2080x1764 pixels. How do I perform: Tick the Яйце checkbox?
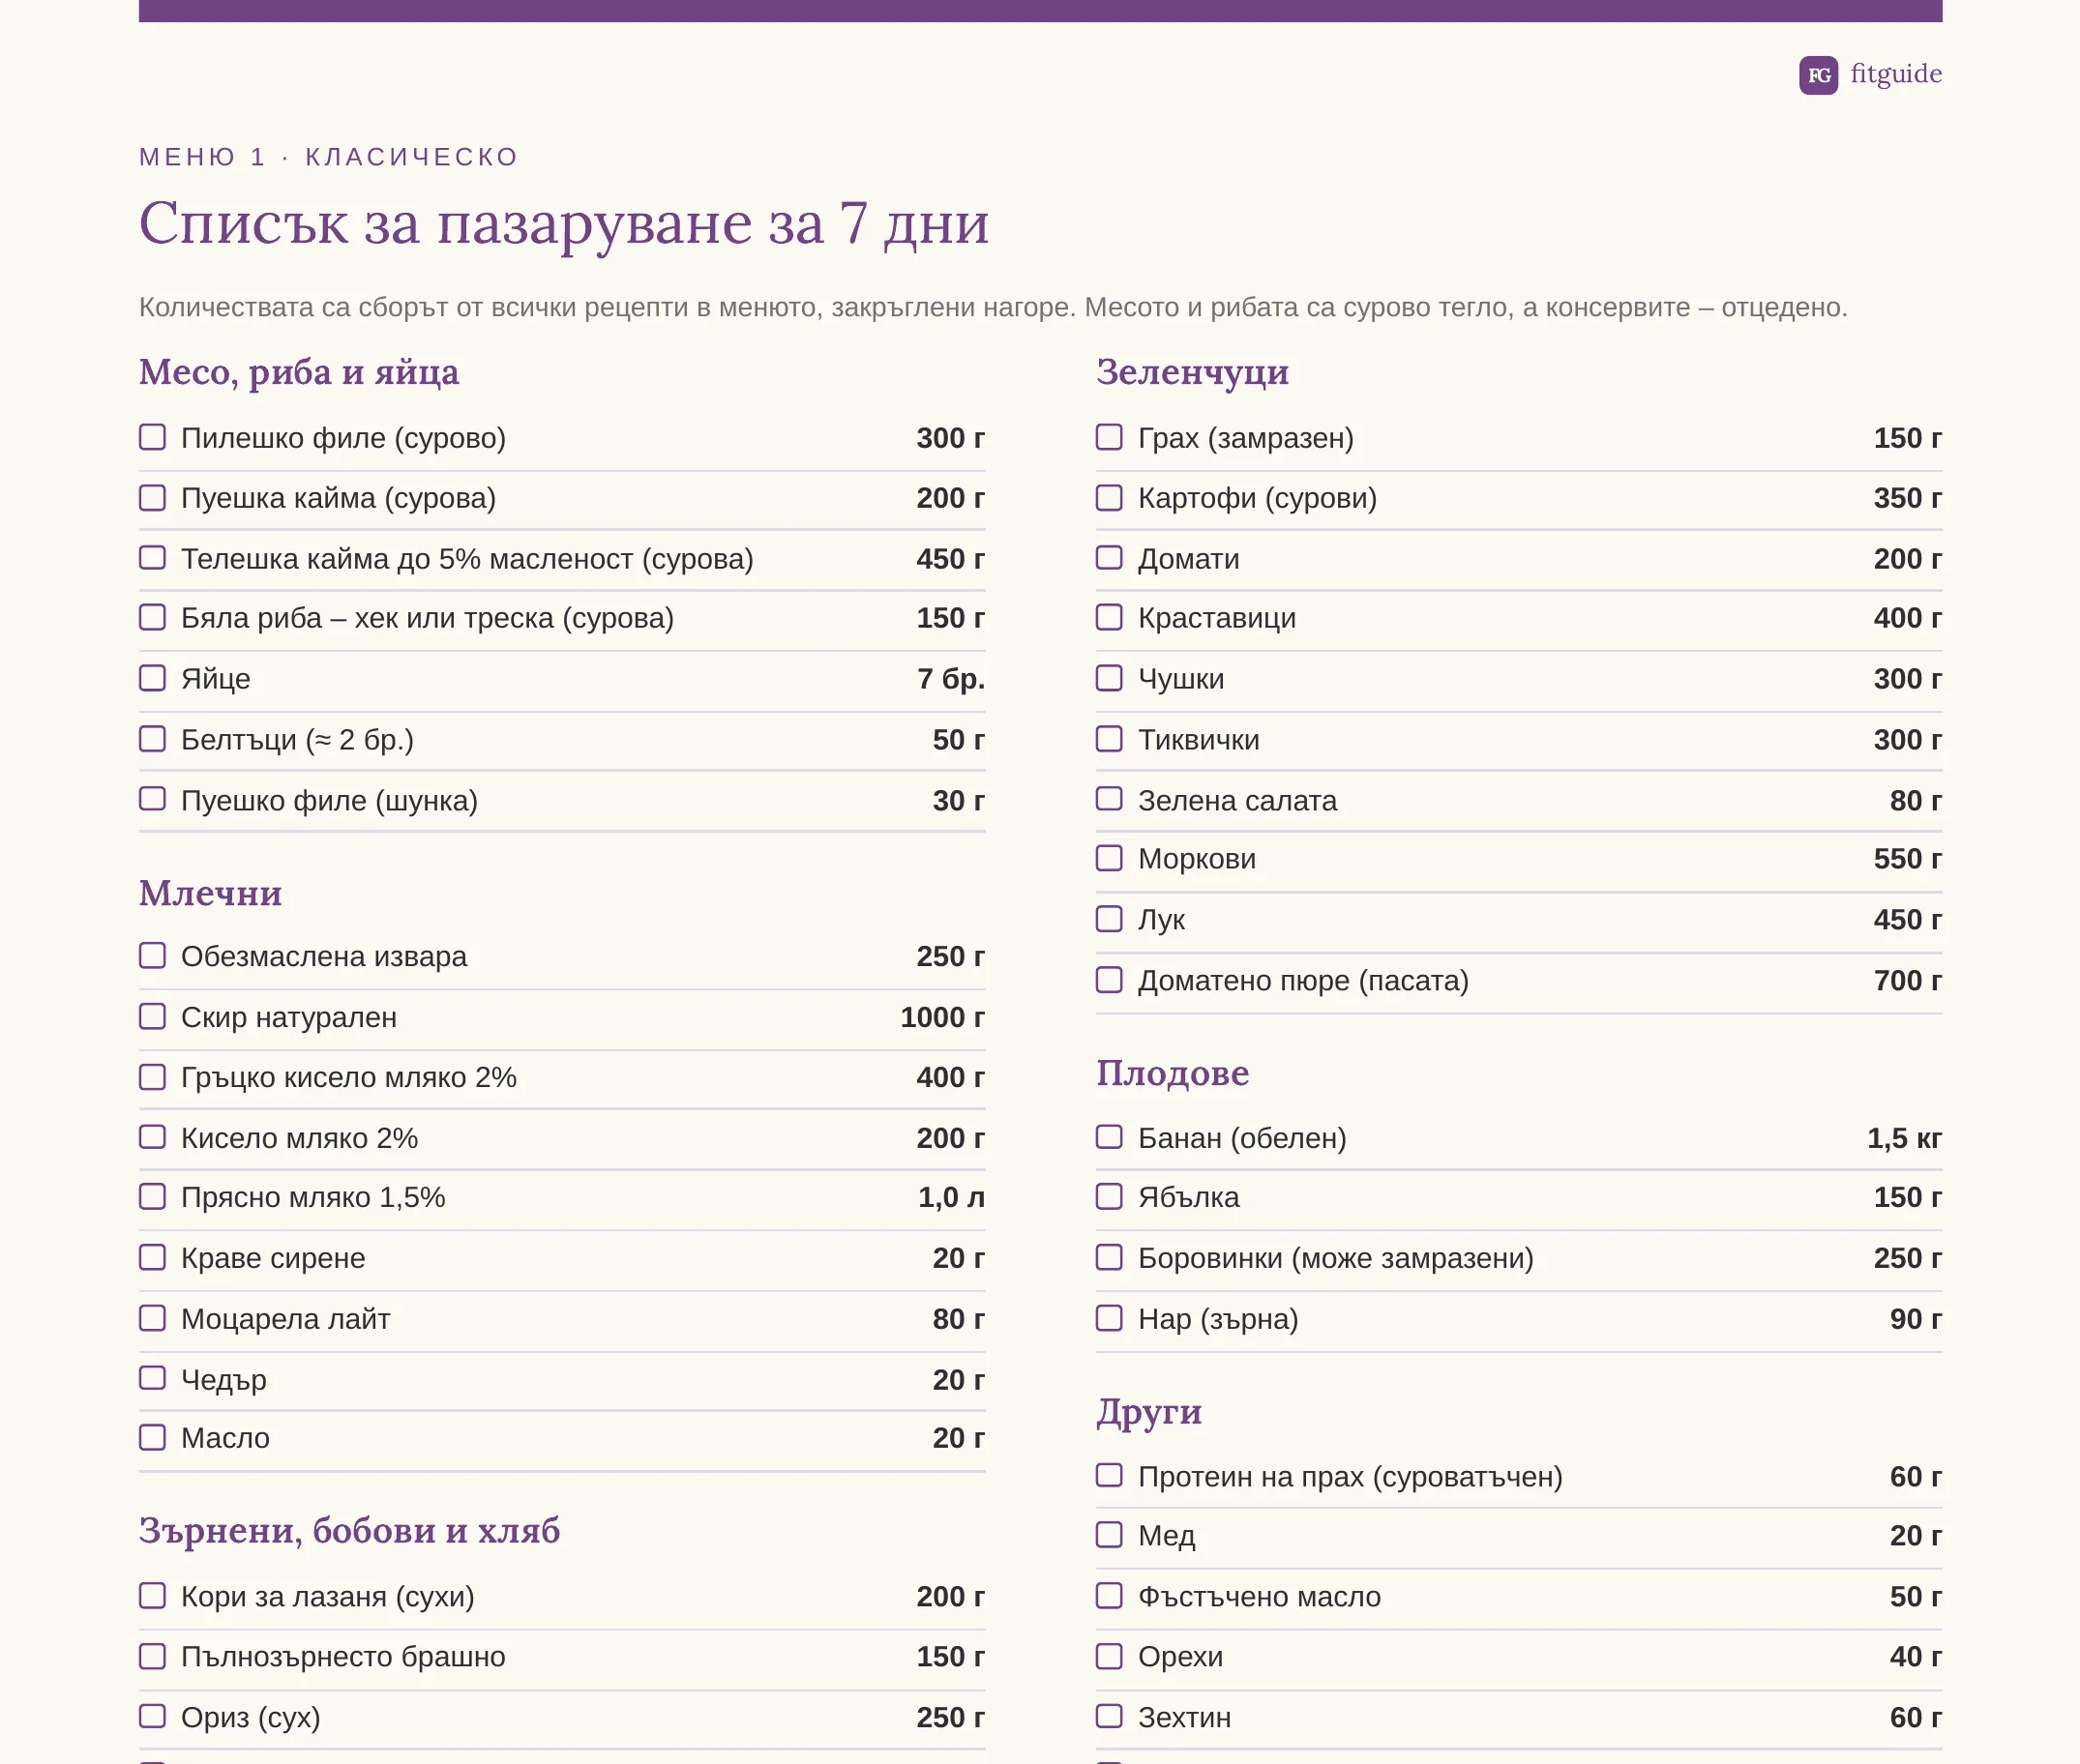click(152, 678)
